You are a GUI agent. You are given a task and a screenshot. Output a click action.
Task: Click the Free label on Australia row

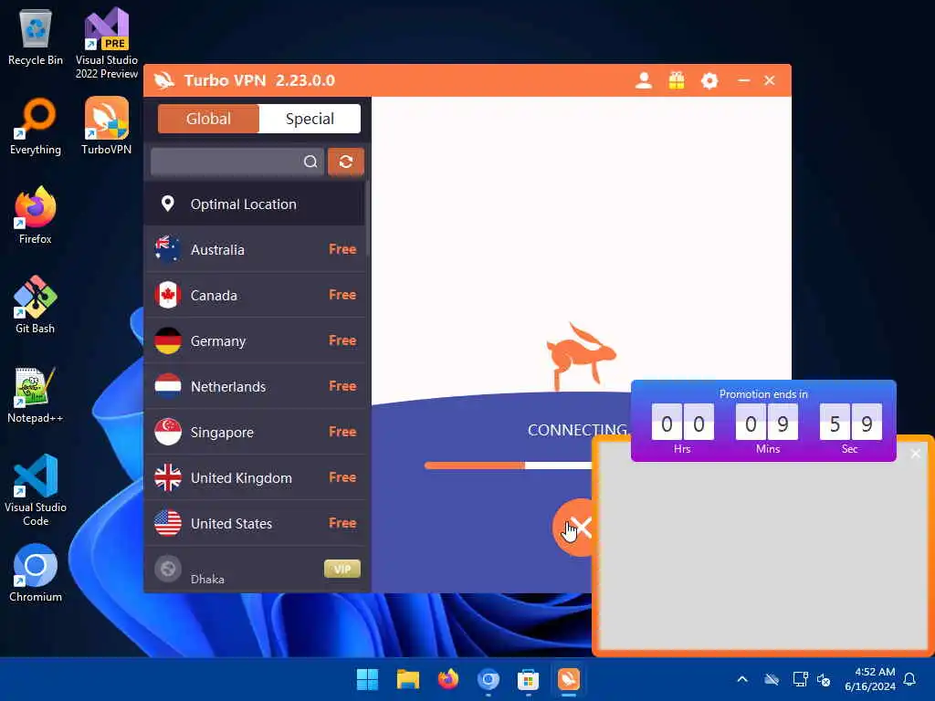tap(342, 249)
